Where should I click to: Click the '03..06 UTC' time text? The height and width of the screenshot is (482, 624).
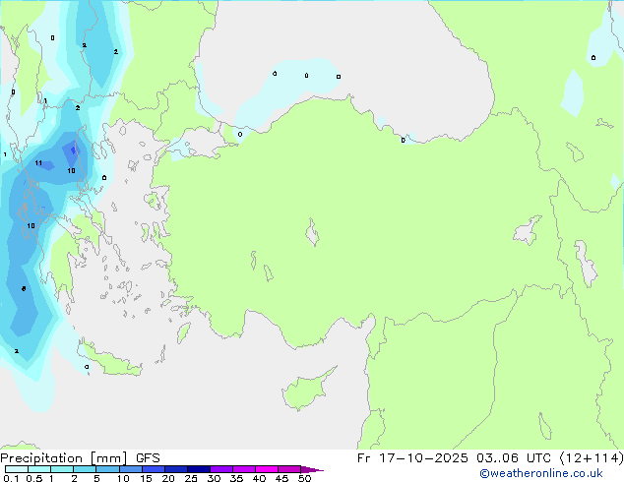(x=514, y=458)
